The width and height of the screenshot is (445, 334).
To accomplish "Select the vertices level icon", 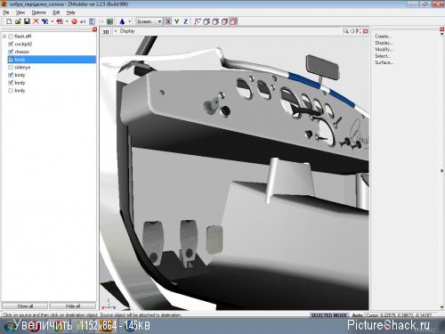I will click(x=198, y=21).
